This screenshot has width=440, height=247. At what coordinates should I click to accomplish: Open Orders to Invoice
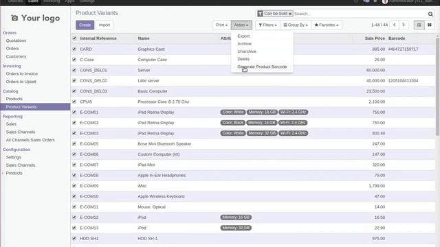point(22,73)
